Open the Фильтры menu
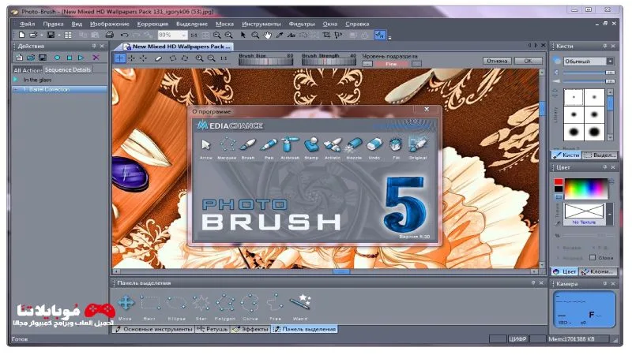The height and width of the screenshot is (355, 632). [302, 24]
